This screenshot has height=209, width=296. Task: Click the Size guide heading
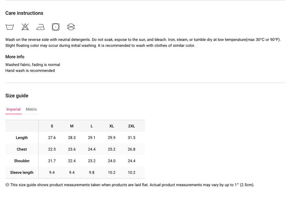pos(17,96)
